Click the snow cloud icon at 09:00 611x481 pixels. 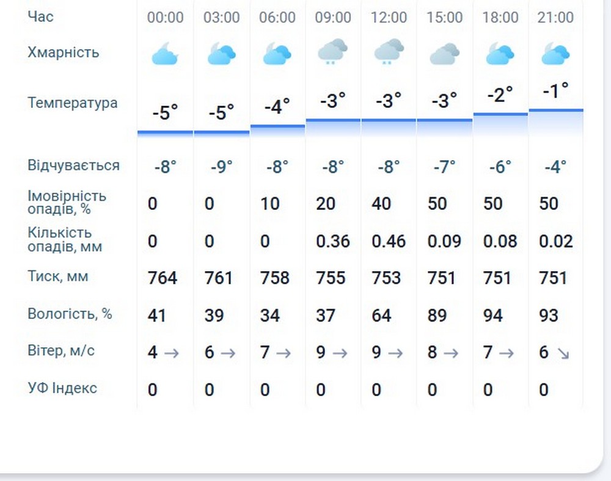coord(333,51)
